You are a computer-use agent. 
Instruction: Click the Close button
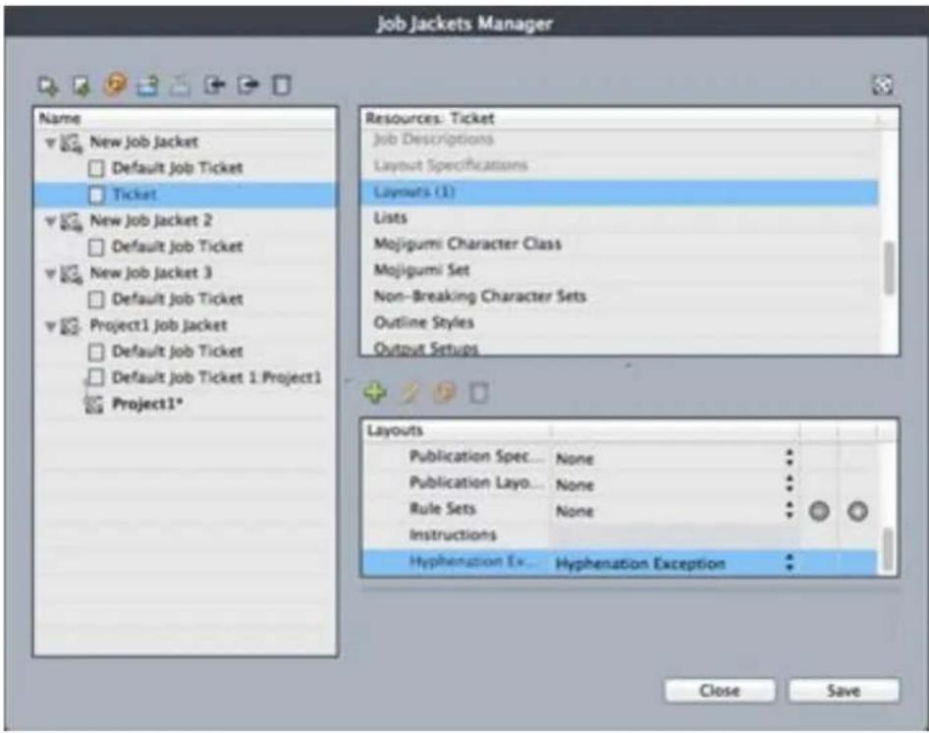coord(719,691)
